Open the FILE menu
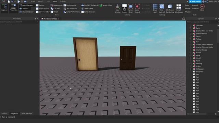 pyautogui.click(x=3, y=1)
